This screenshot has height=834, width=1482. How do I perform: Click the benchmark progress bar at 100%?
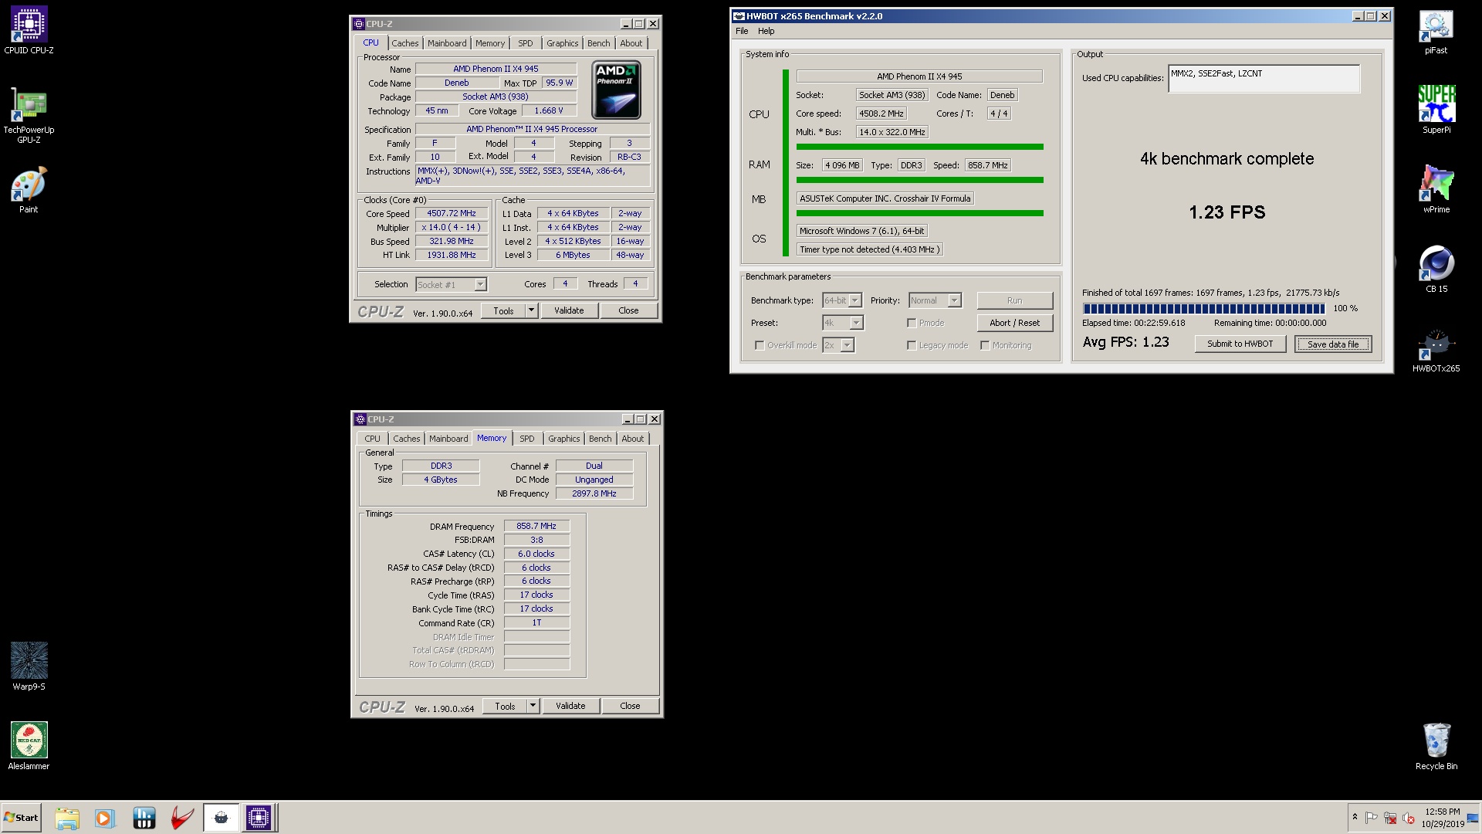click(1204, 308)
